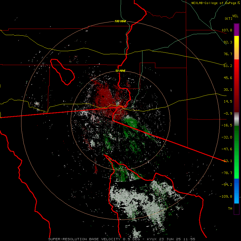Select the 76.7 scale value
Image resolution: width=241 pixels, height=241 pixels.
pos(228,54)
